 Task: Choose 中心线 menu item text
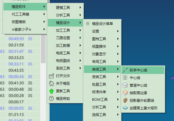point(135,78)
